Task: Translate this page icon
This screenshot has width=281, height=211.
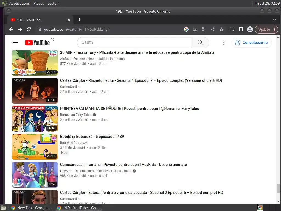Action: pyautogui.click(x=204, y=29)
